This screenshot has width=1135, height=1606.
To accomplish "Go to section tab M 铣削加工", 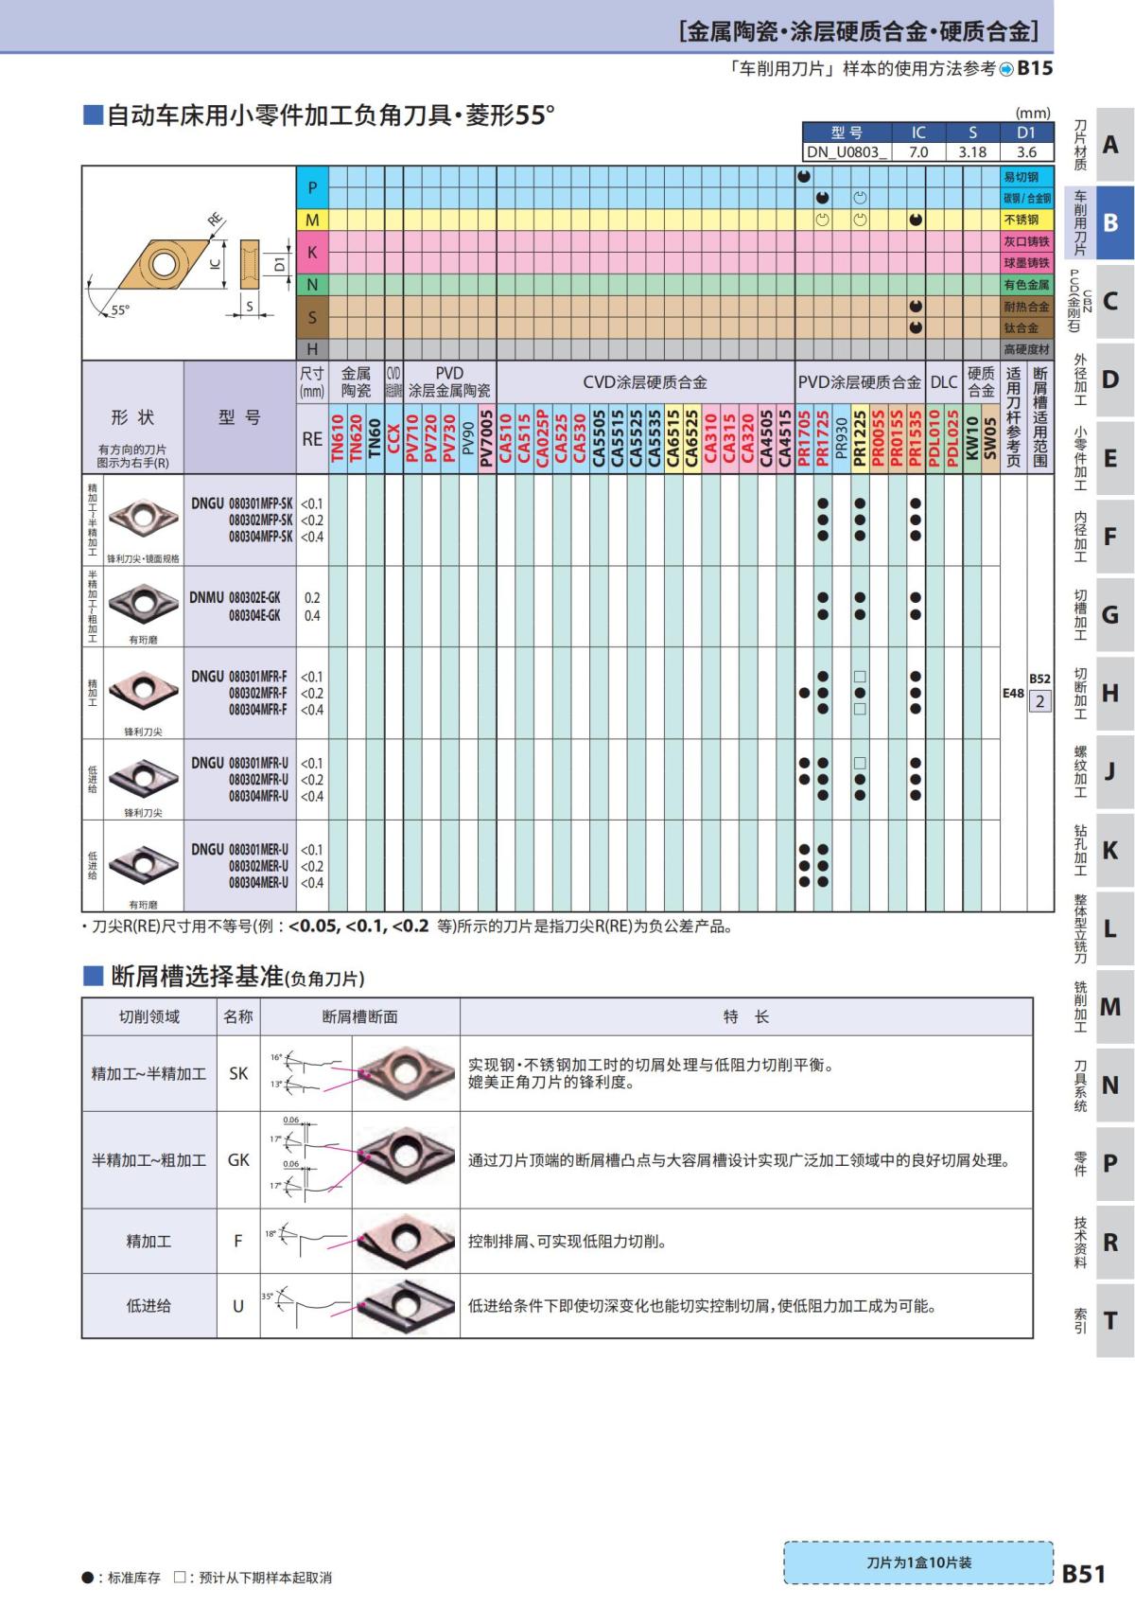I will [x=1101, y=1007].
